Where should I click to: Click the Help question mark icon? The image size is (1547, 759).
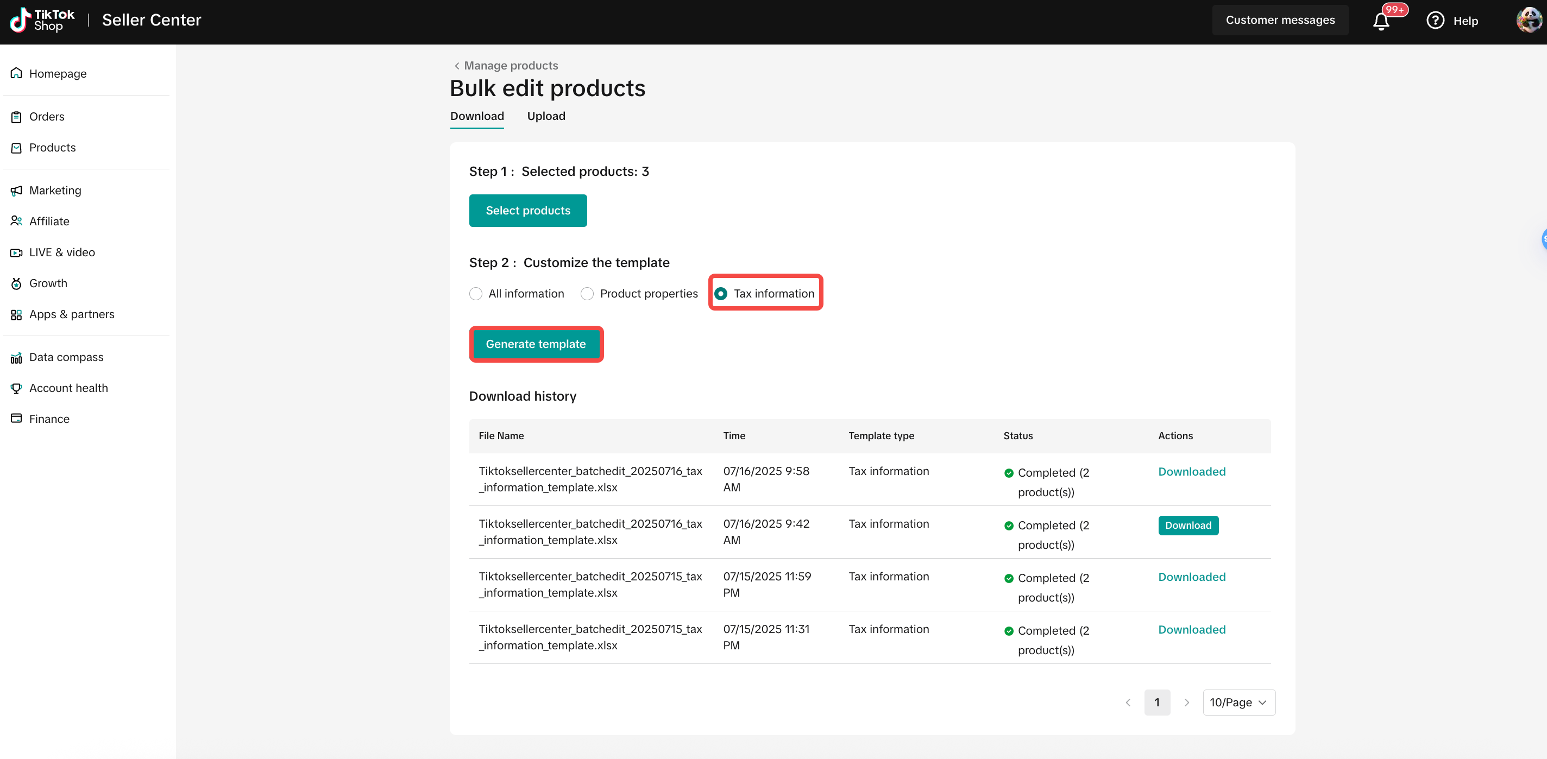point(1435,21)
